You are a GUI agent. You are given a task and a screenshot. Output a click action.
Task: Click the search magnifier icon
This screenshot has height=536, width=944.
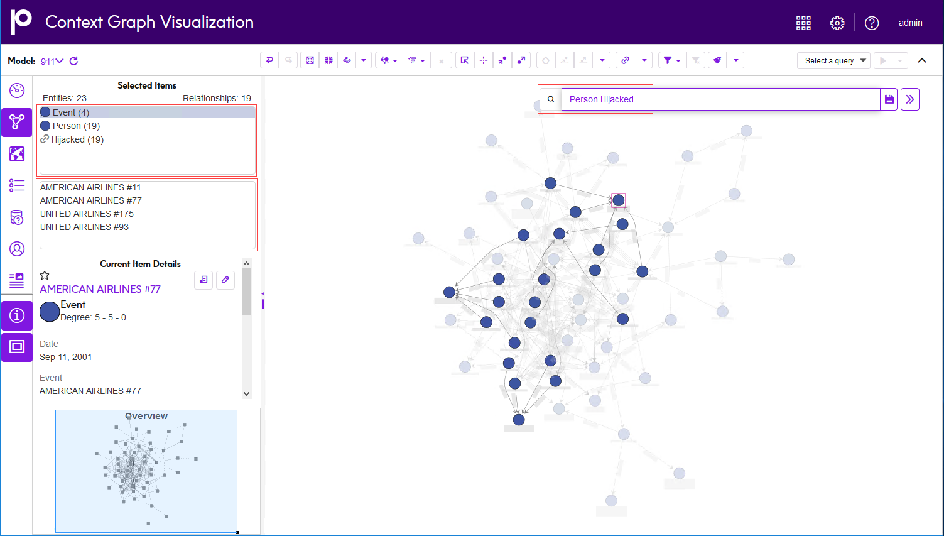pyautogui.click(x=551, y=99)
